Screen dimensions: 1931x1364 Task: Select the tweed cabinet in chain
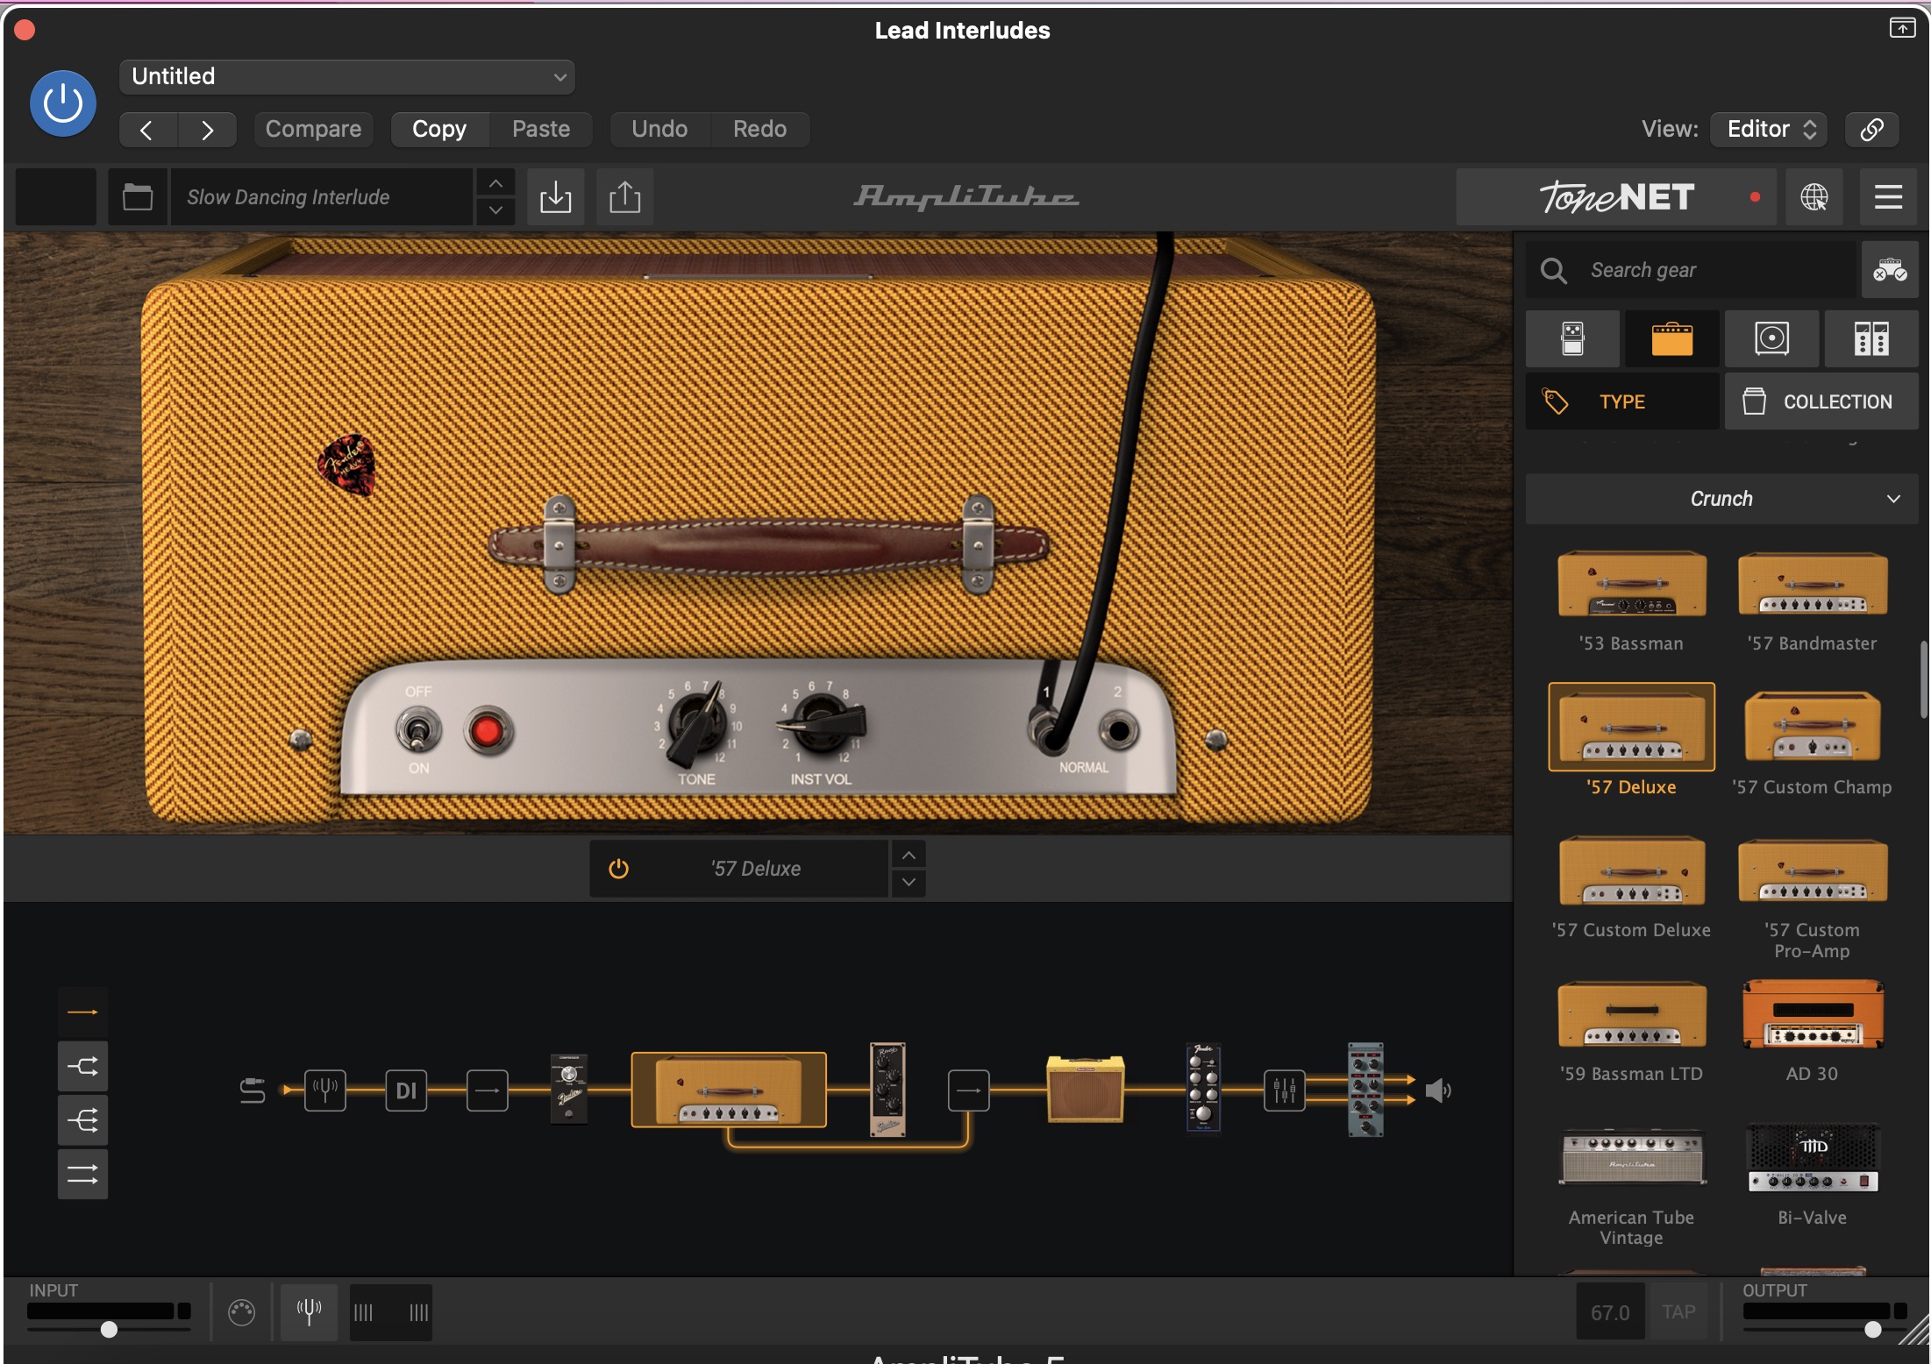[x=1085, y=1089]
